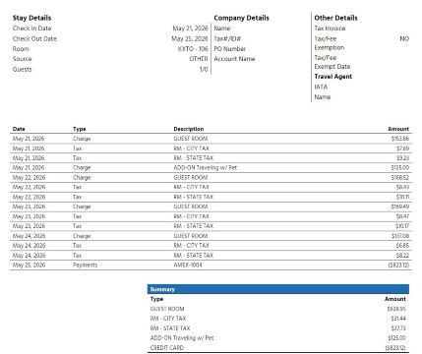Screen dimensions: 422x354
Task: Select "RM - STATE TAX" in the May 24 row
Action: [x=193, y=255]
